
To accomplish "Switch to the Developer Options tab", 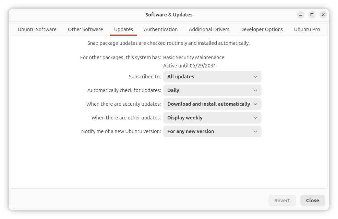I will 262,29.
